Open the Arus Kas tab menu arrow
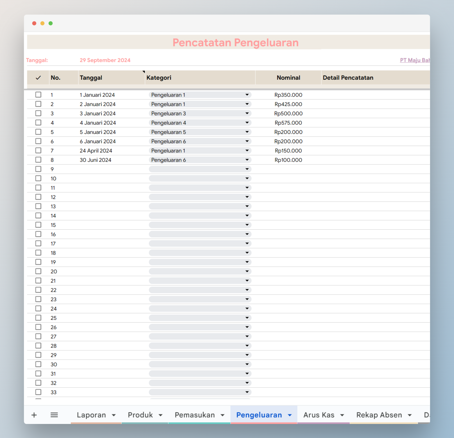This screenshot has width=454, height=438. 342,415
